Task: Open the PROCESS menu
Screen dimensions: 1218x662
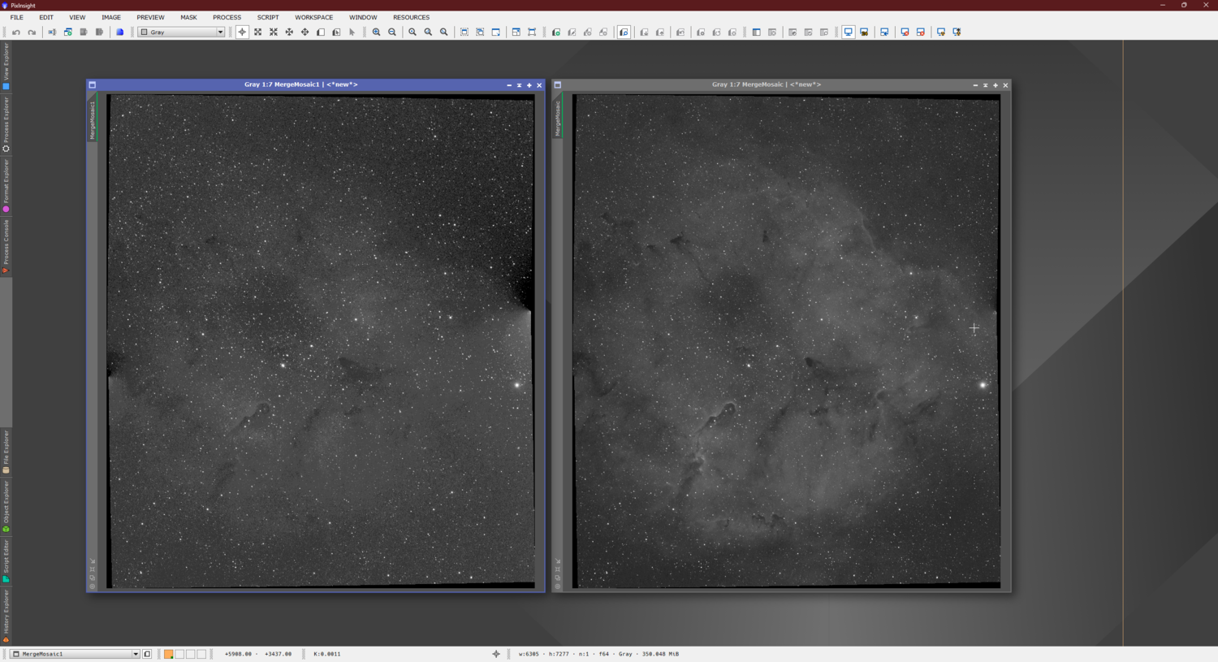Action: coord(227,17)
